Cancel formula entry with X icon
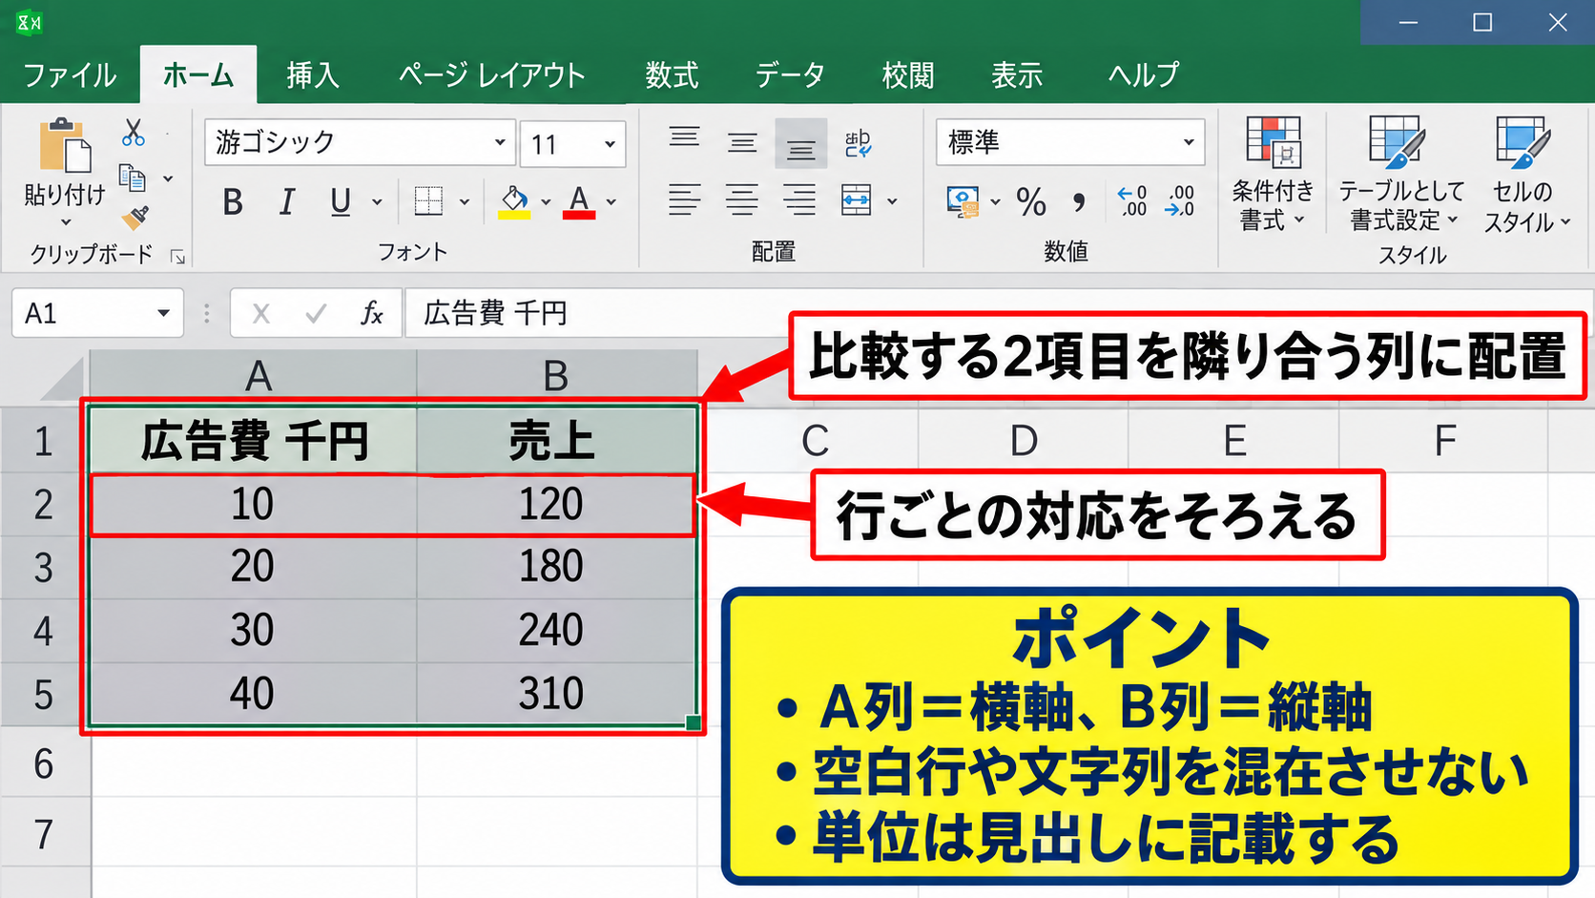The image size is (1595, 898). [x=260, y=313]
